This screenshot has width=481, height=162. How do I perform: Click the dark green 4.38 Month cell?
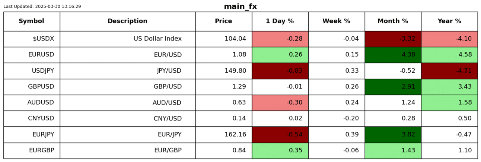393,54
